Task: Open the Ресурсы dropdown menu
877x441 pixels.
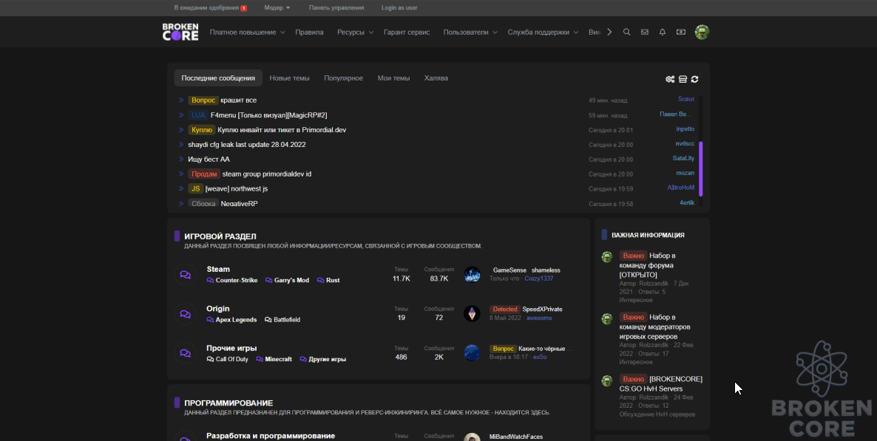Action: [x=355, y=33]
